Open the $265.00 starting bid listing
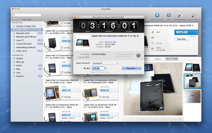Viewport: 212px width, 133px height. click(x=101, y=113)
